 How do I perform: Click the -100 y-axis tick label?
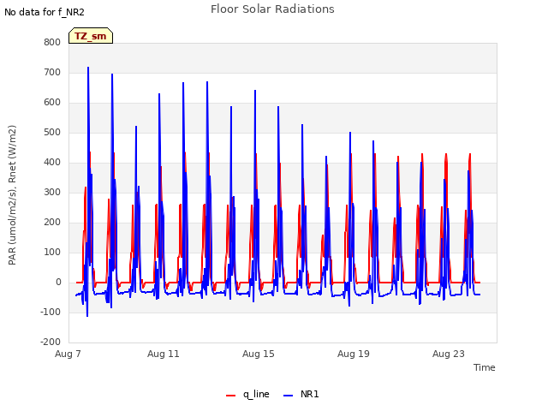(51, 312)
